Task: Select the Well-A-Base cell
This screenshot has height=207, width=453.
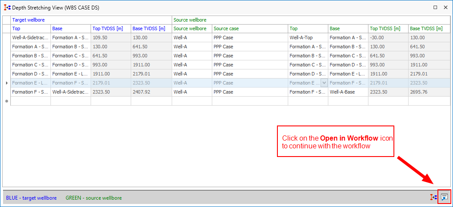Action: [348, 92]
